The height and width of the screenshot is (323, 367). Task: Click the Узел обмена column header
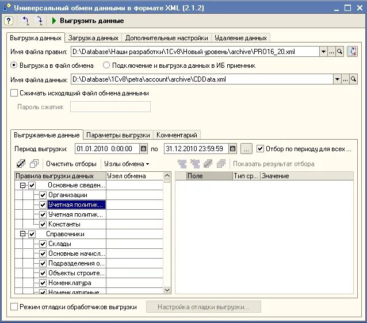pyautogui.click(x=135, y=176)
